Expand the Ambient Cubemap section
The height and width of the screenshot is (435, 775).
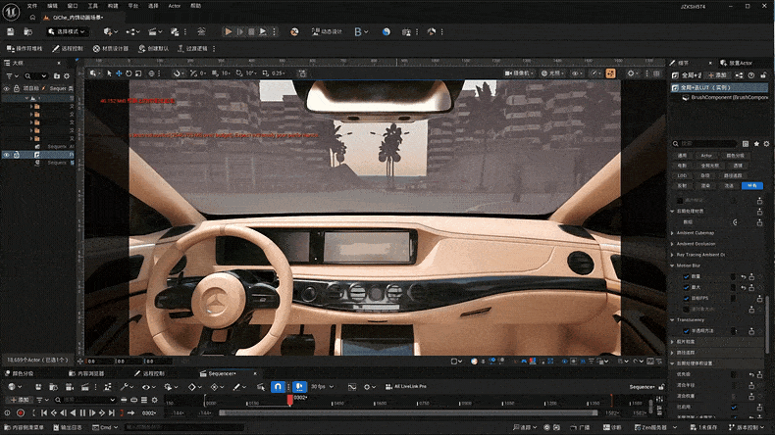pos(672,233)
